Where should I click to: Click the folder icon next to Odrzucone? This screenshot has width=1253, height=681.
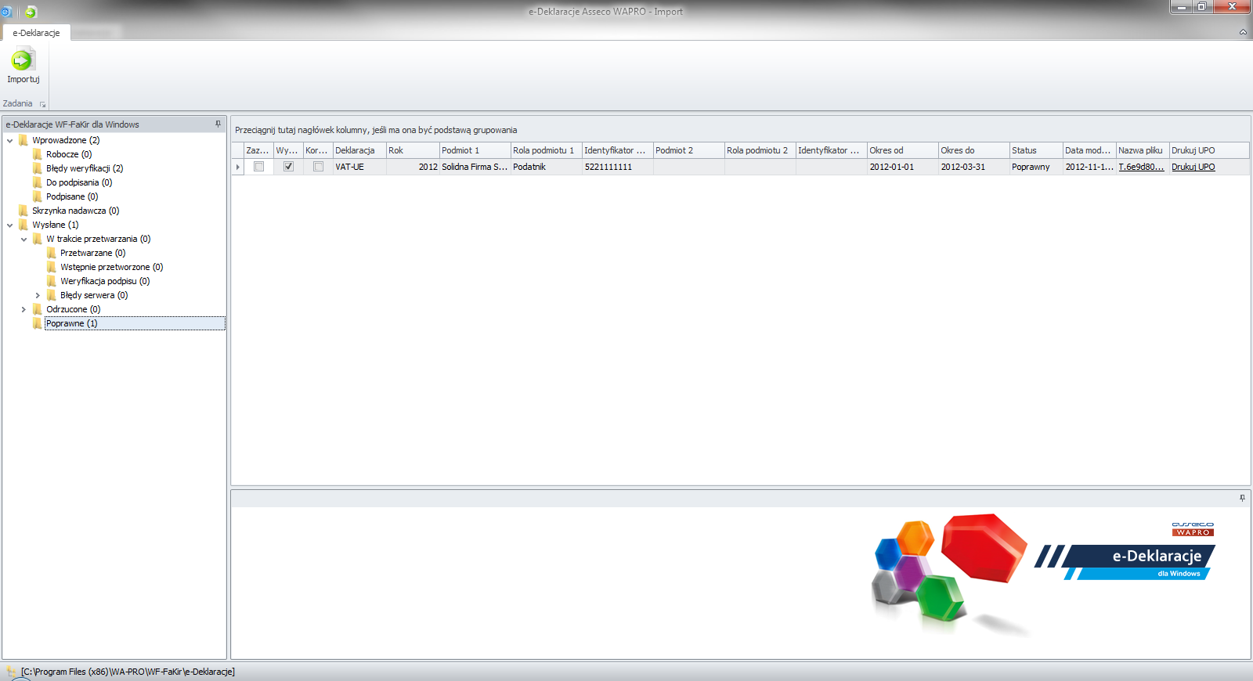click(x=37, y=309)
